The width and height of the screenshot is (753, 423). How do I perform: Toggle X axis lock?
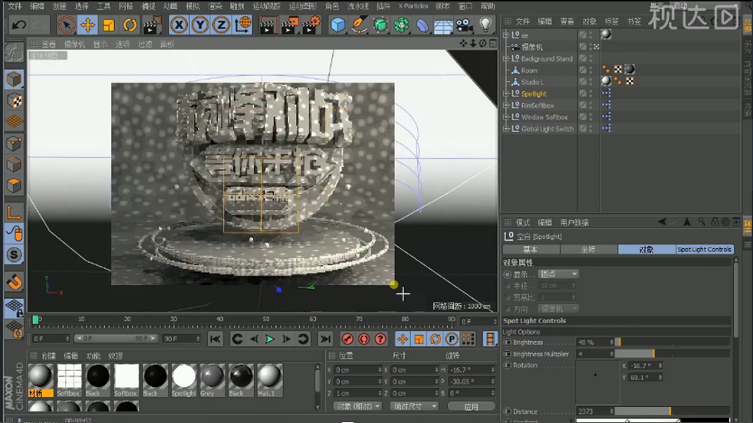(179, 25)
